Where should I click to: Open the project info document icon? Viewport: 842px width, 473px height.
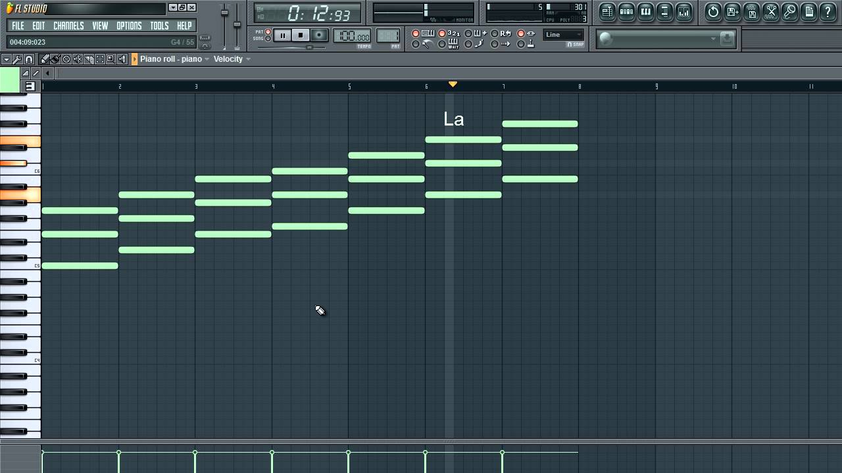pyautogui.click(x=808, y=11)
